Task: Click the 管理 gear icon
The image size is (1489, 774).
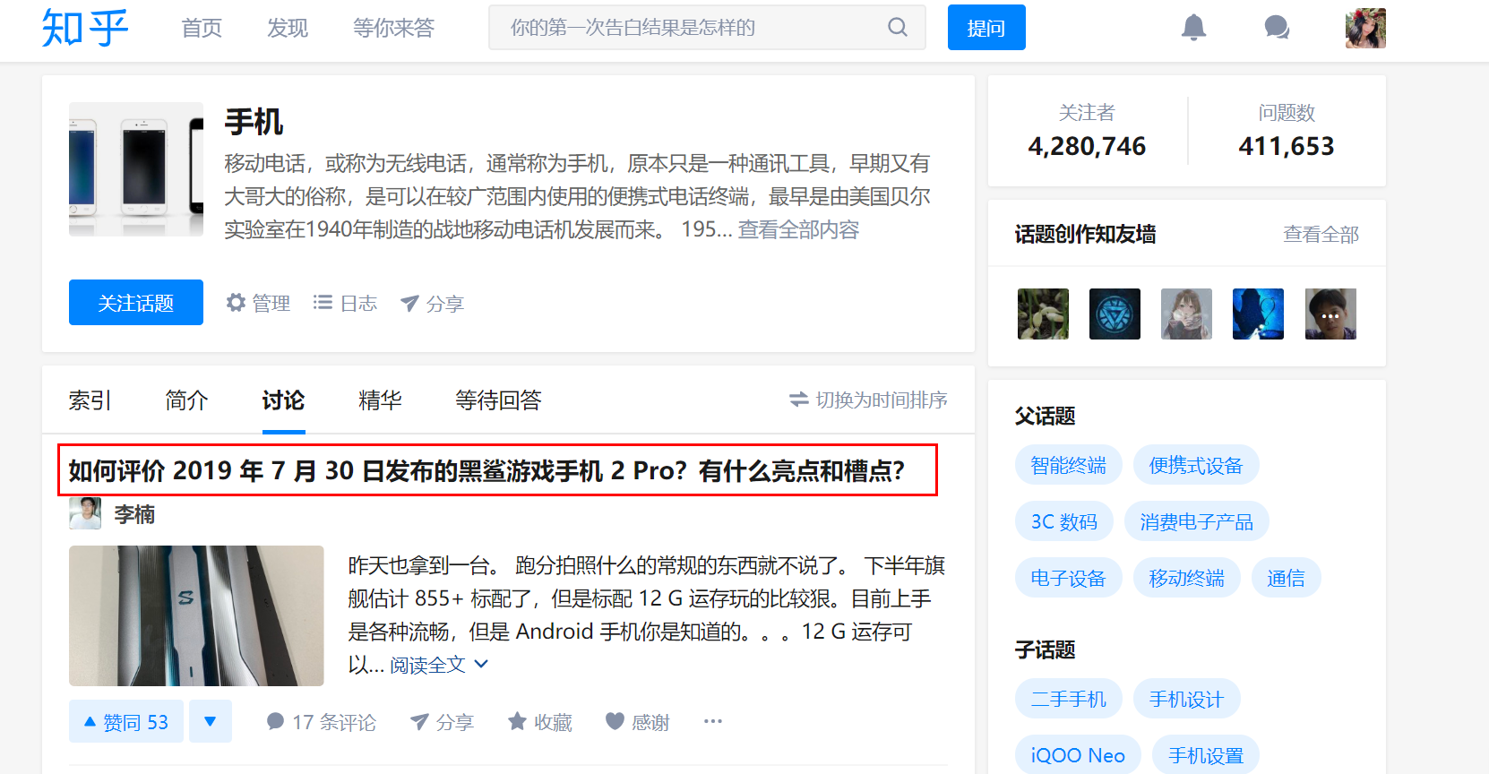Action: tap(236, 303)
